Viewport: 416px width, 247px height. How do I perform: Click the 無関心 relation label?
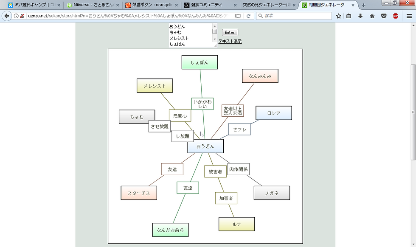[x=180, y=115]
